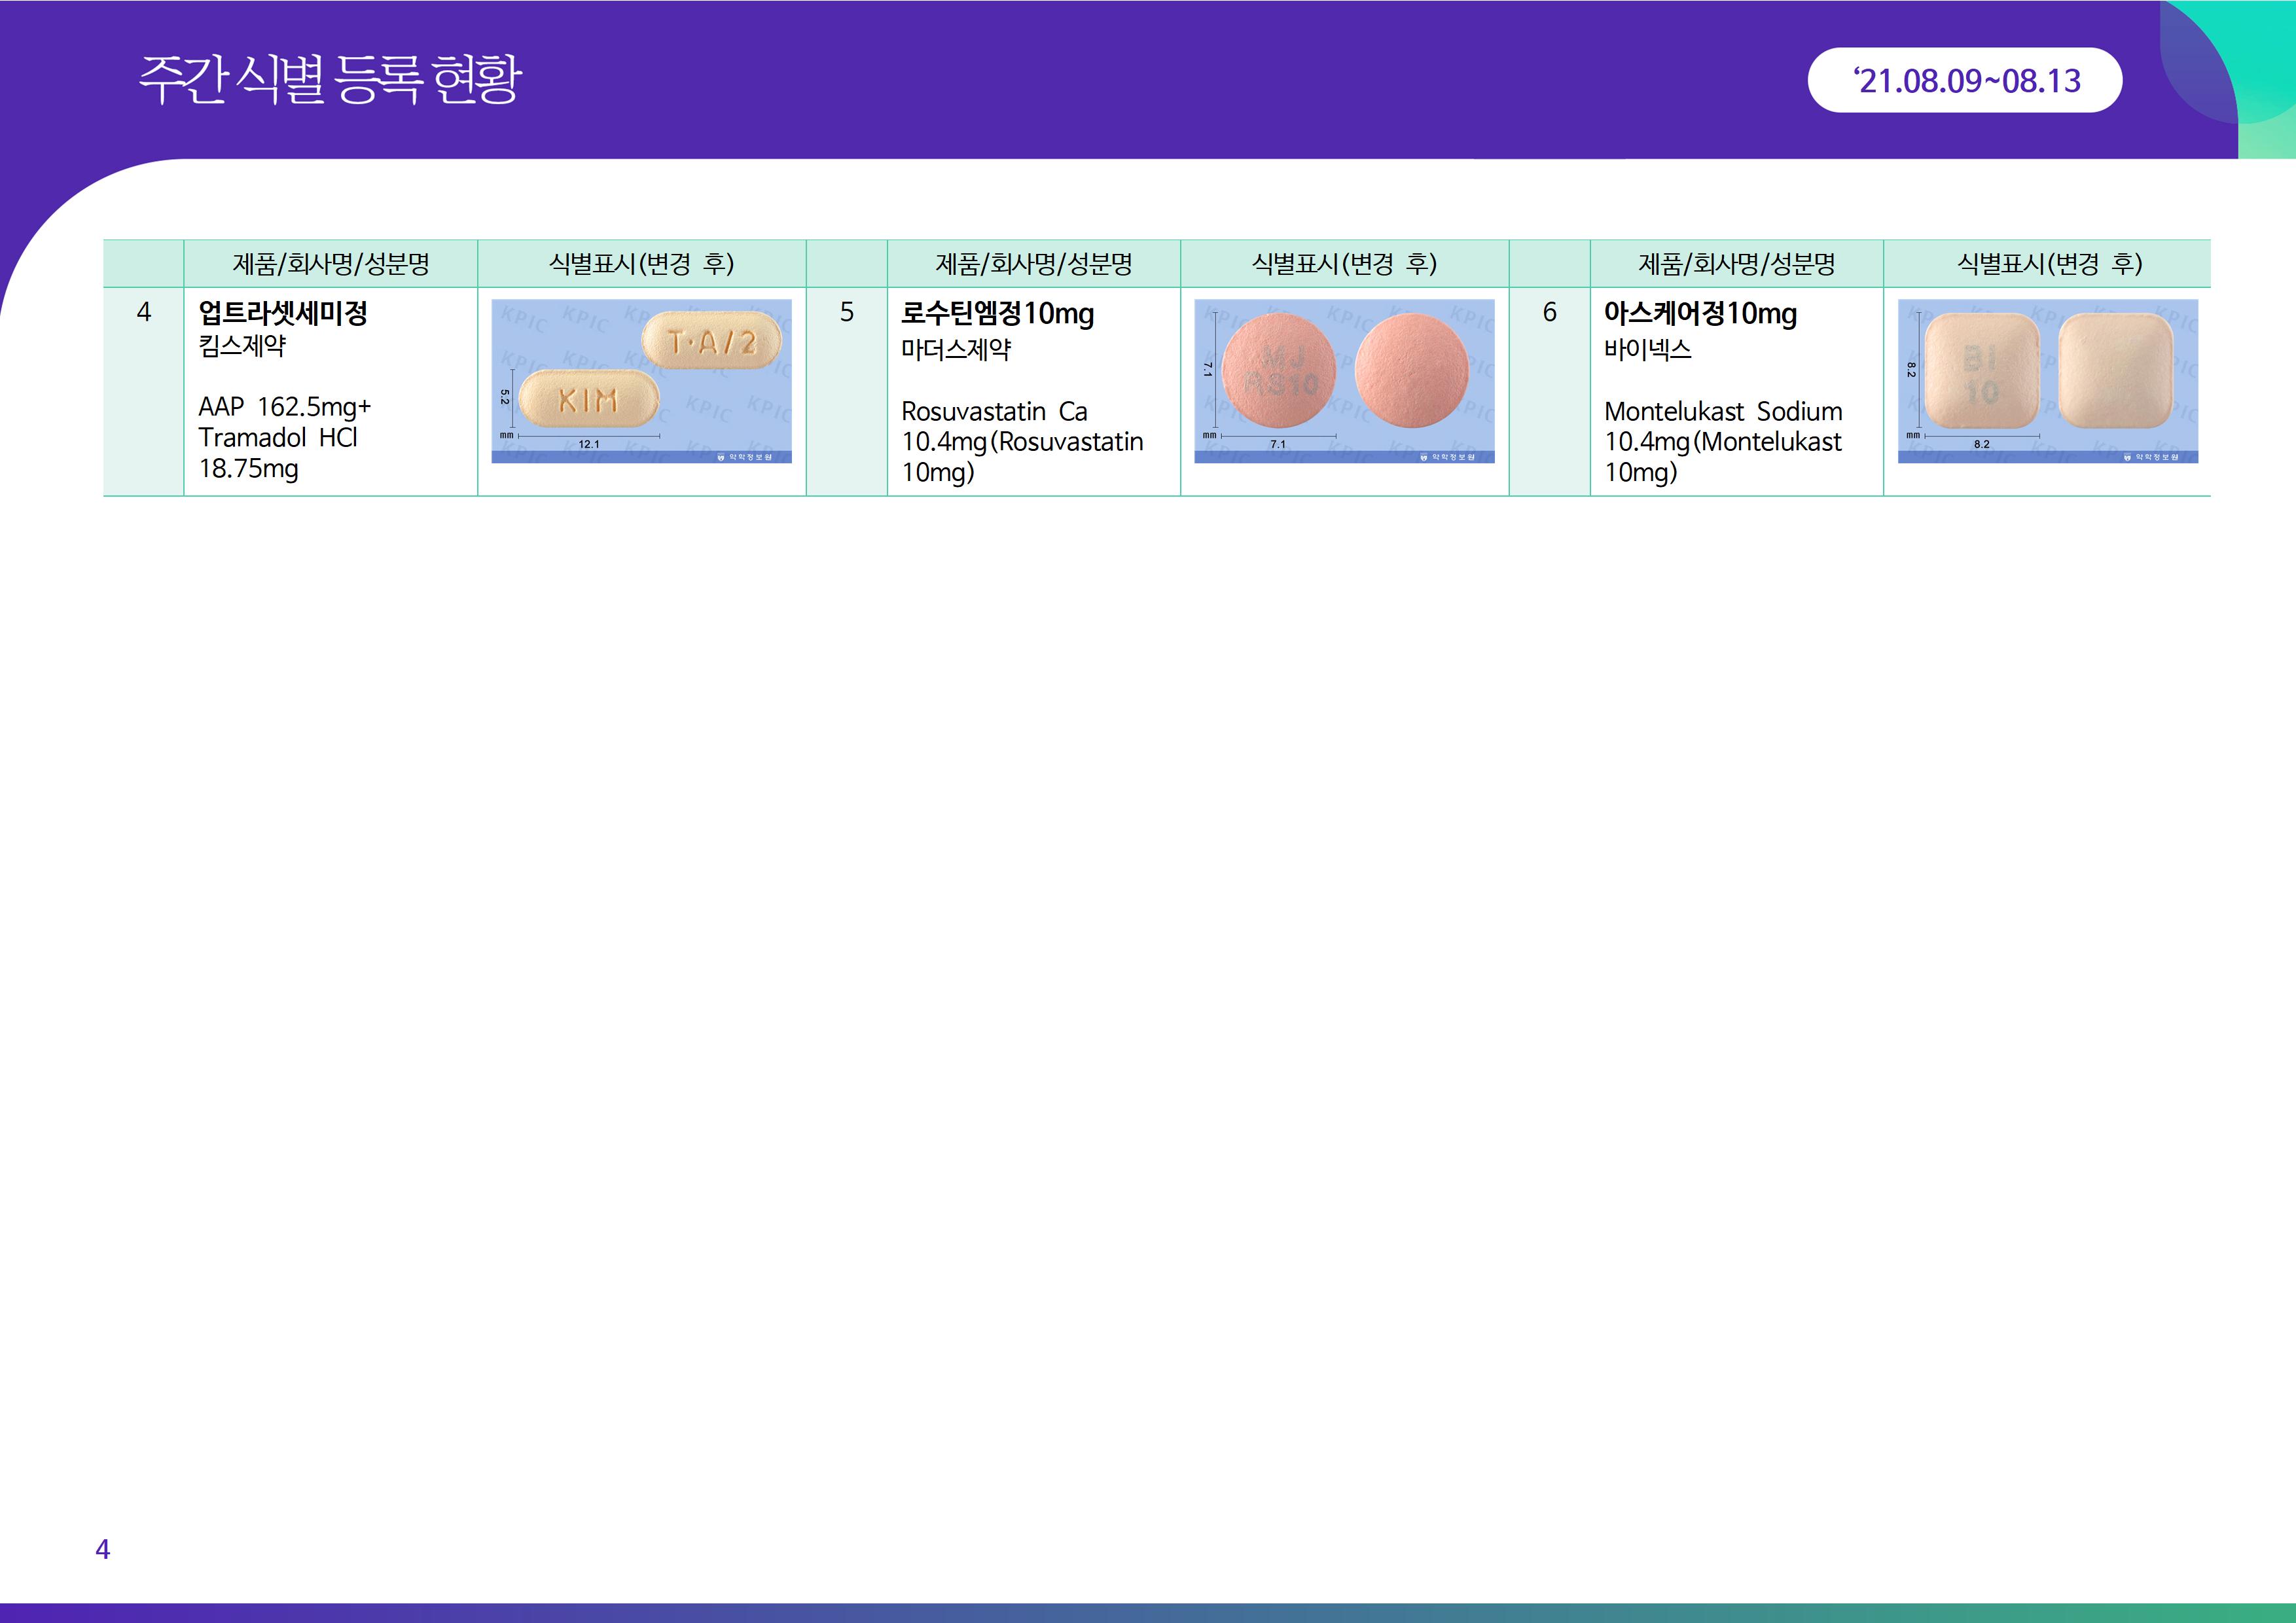Screen dimensions: 2296x1623
Task: Click the KIM imprinted oblong tablet
Action: coord(589,399)
